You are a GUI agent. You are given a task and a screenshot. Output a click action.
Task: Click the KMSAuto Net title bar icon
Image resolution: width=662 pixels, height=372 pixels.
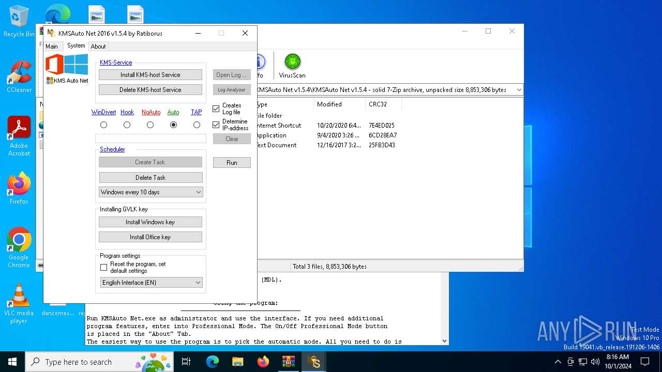(51, 33)
